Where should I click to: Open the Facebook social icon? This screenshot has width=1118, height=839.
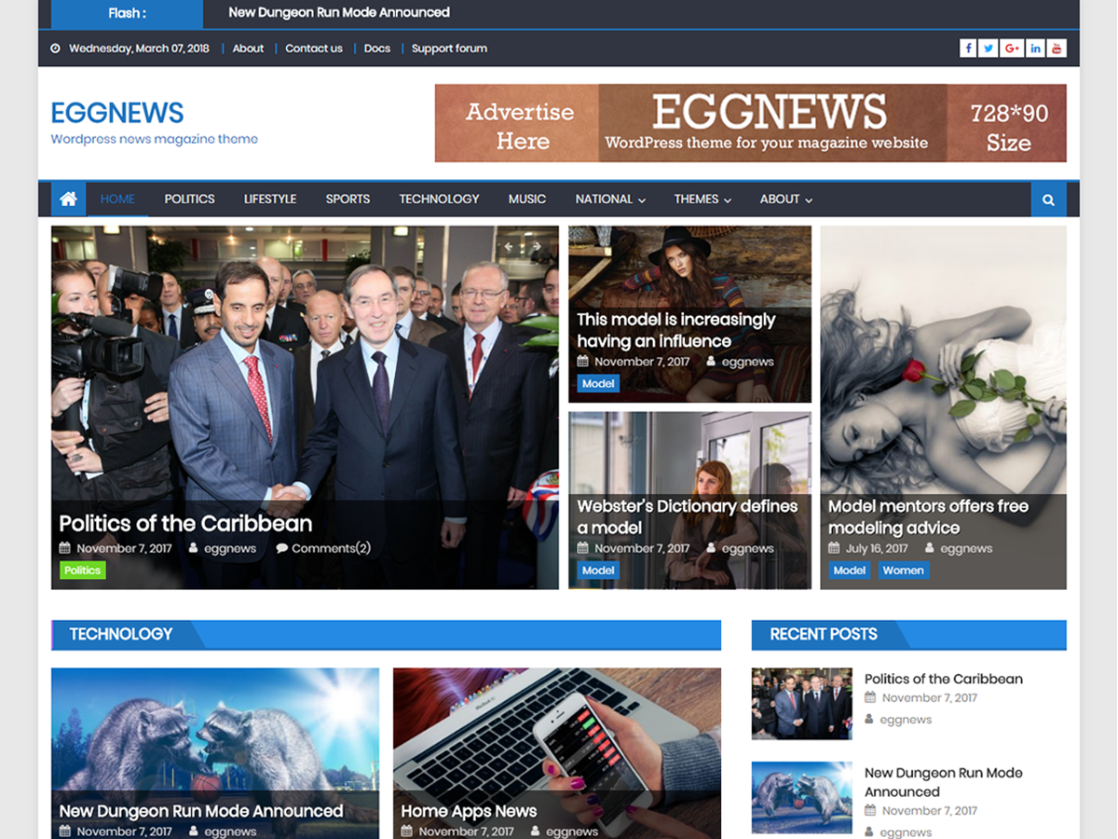pos(968,48)
